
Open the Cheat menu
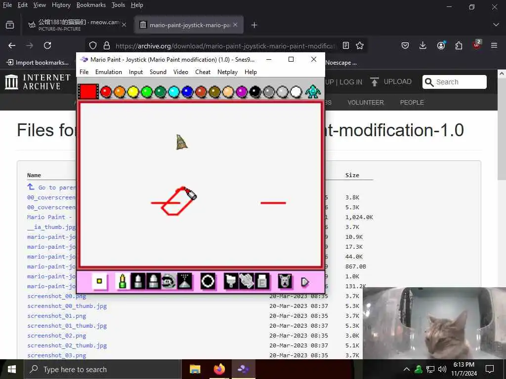(x=203, y=72)
